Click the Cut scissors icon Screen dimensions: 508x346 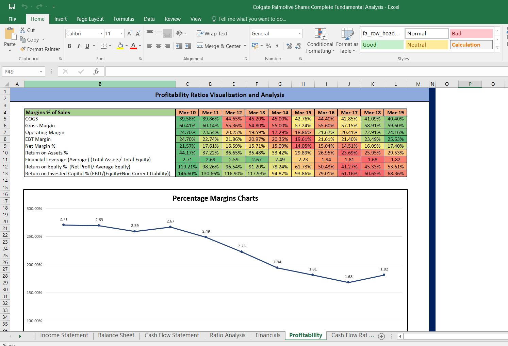[x=23, y=30]
